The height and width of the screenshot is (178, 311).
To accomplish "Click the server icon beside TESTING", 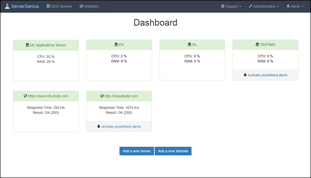I will [257, 44].
